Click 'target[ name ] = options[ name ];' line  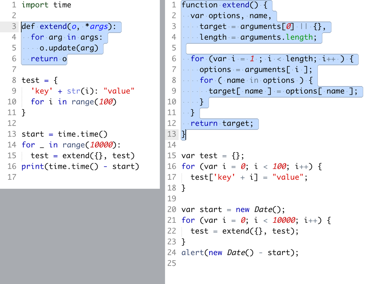point(283,91)
